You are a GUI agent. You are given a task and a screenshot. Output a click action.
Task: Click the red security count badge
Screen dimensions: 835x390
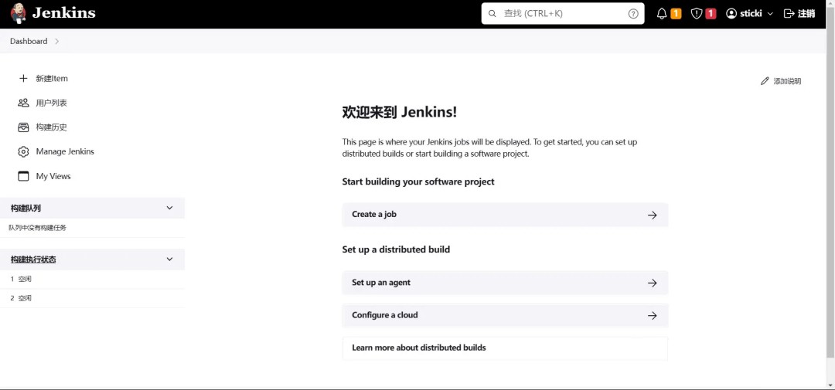pyautogui.click(x=711, y=14)
